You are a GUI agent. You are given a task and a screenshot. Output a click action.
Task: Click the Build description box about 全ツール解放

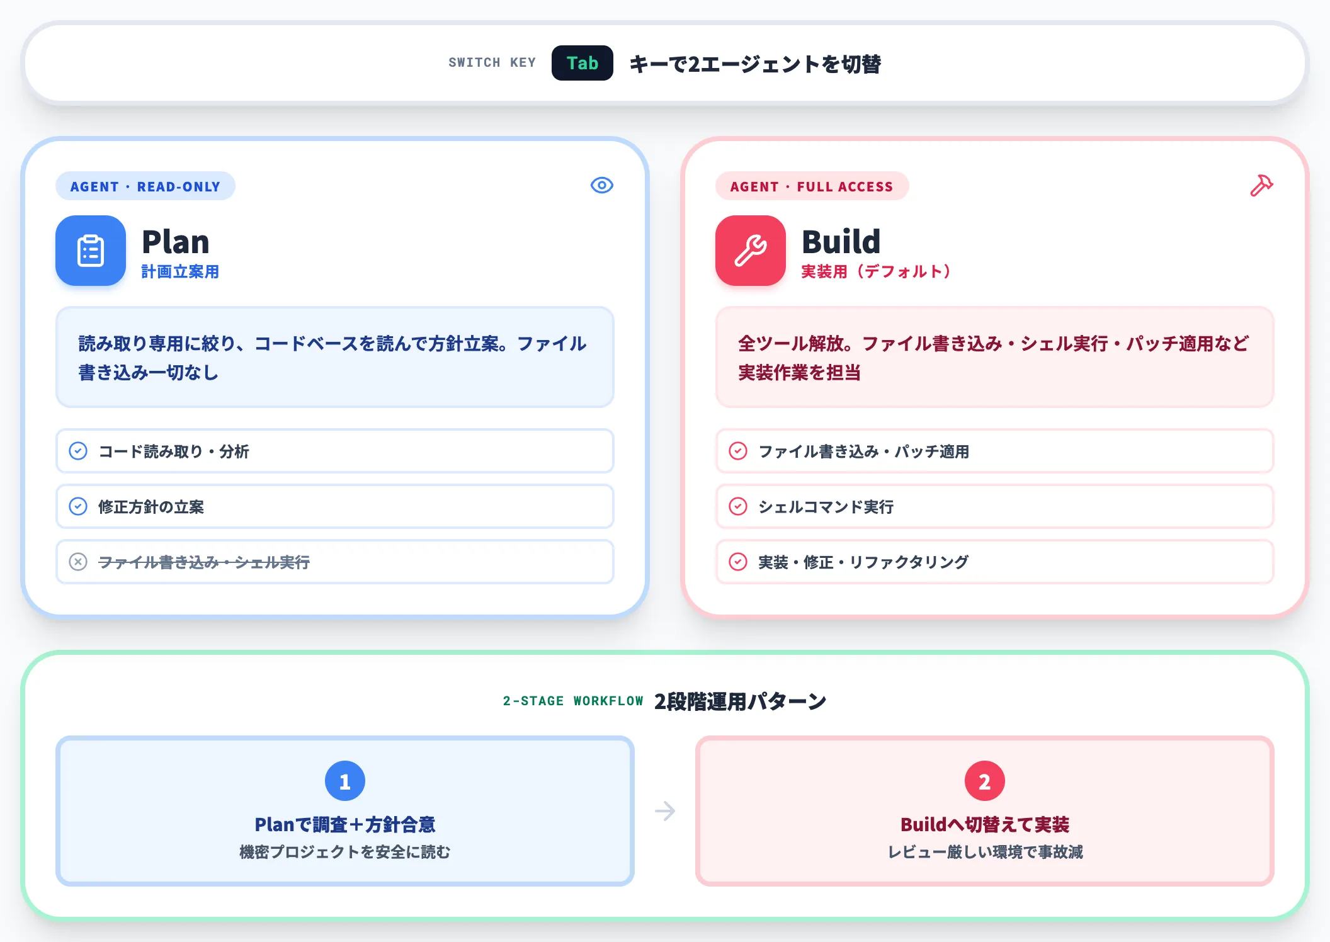(x=995, y=357)
